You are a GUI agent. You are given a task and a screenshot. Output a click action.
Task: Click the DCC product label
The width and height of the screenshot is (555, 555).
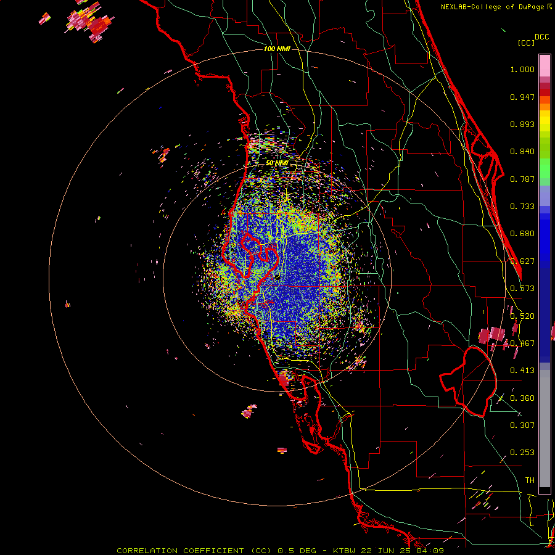[x=542, y=37]
